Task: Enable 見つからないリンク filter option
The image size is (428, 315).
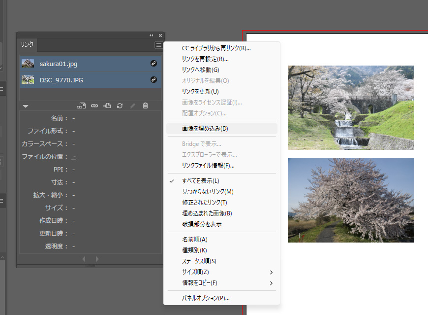Action: [x=207, y=192]
